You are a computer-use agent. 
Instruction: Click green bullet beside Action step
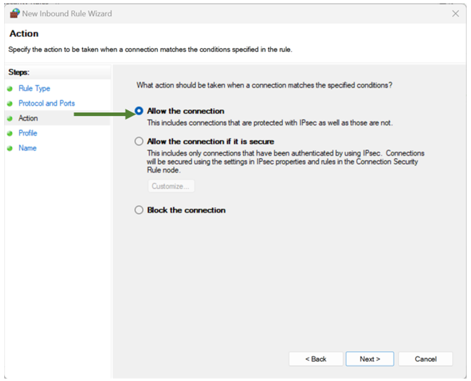(x=10, y=118)
